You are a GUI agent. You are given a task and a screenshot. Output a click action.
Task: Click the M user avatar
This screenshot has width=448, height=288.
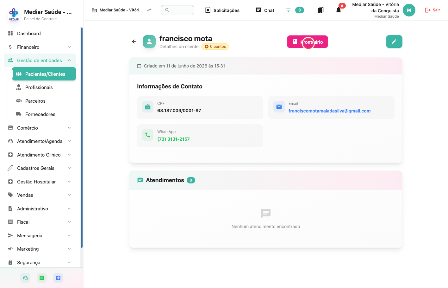click(409, 10)
